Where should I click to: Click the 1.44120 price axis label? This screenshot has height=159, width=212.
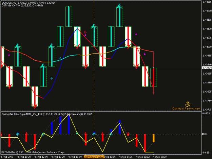(207, 29)
